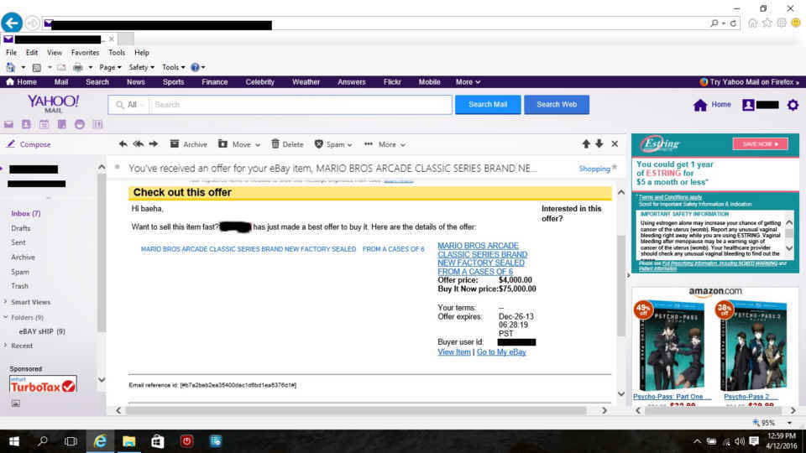Go to previous message up arrow
Viewport: 806px width, 453px height.
[586, 144]
